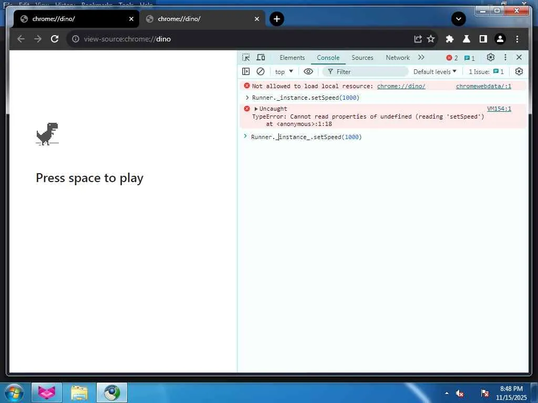Viewport: 538px width, 403px height.
Task: Open File Explorer from taskbar
Action: [79, 393]
